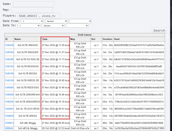Image resolution: width=172 pixels, height=131 pixels.
Task: Click duration 36m : 13s
Action: click(x=107, y=109)
